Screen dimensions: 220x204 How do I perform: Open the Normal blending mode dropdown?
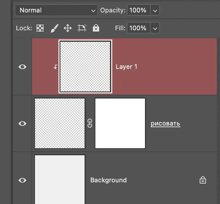click(x=56, y=10)
